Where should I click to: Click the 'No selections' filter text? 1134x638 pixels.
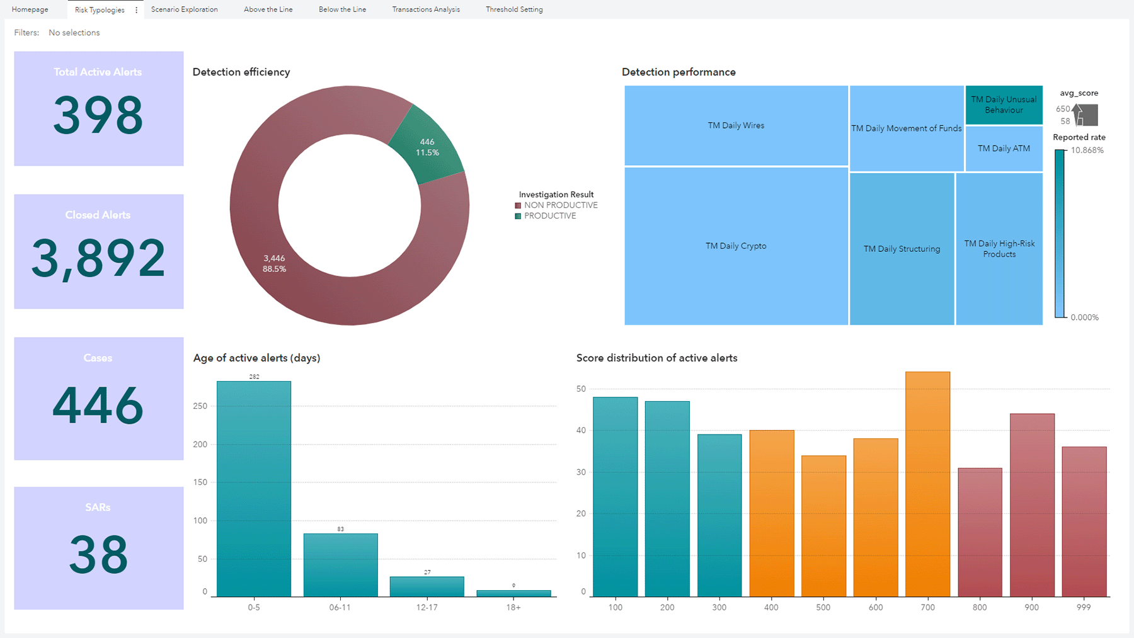pos(74,33)
